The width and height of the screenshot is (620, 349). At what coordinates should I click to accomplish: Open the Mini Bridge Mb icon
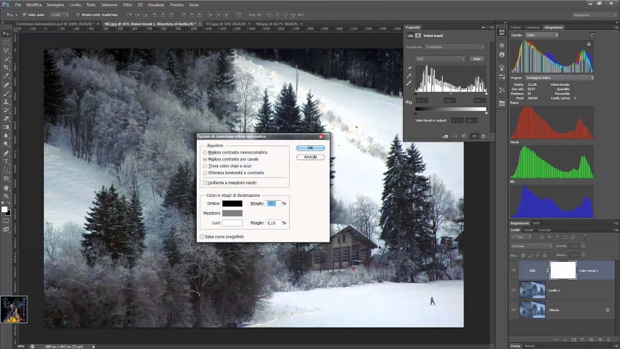(502, 103)
